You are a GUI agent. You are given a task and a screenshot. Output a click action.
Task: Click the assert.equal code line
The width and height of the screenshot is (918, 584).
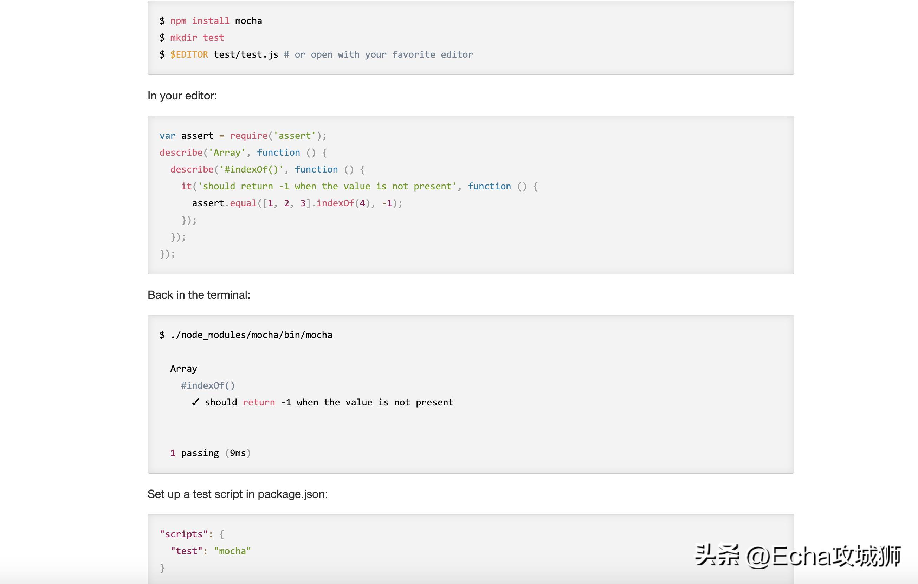coord(297,203)
